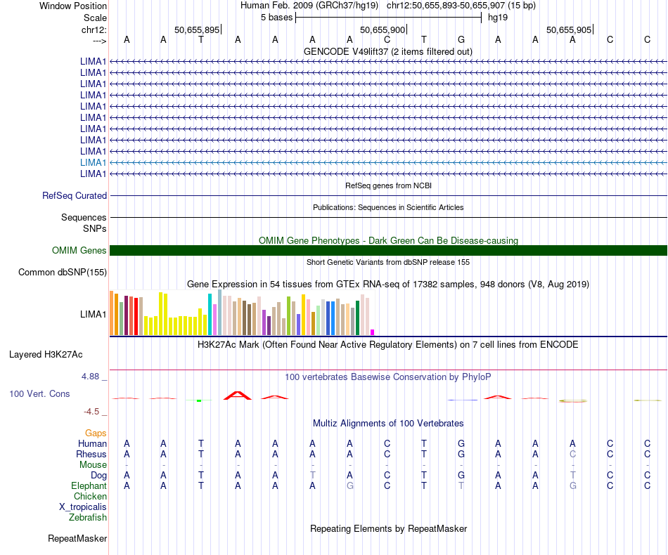
Task: Open 'Publications: Sequences in Scientific Articles' title
Action: 388,207
